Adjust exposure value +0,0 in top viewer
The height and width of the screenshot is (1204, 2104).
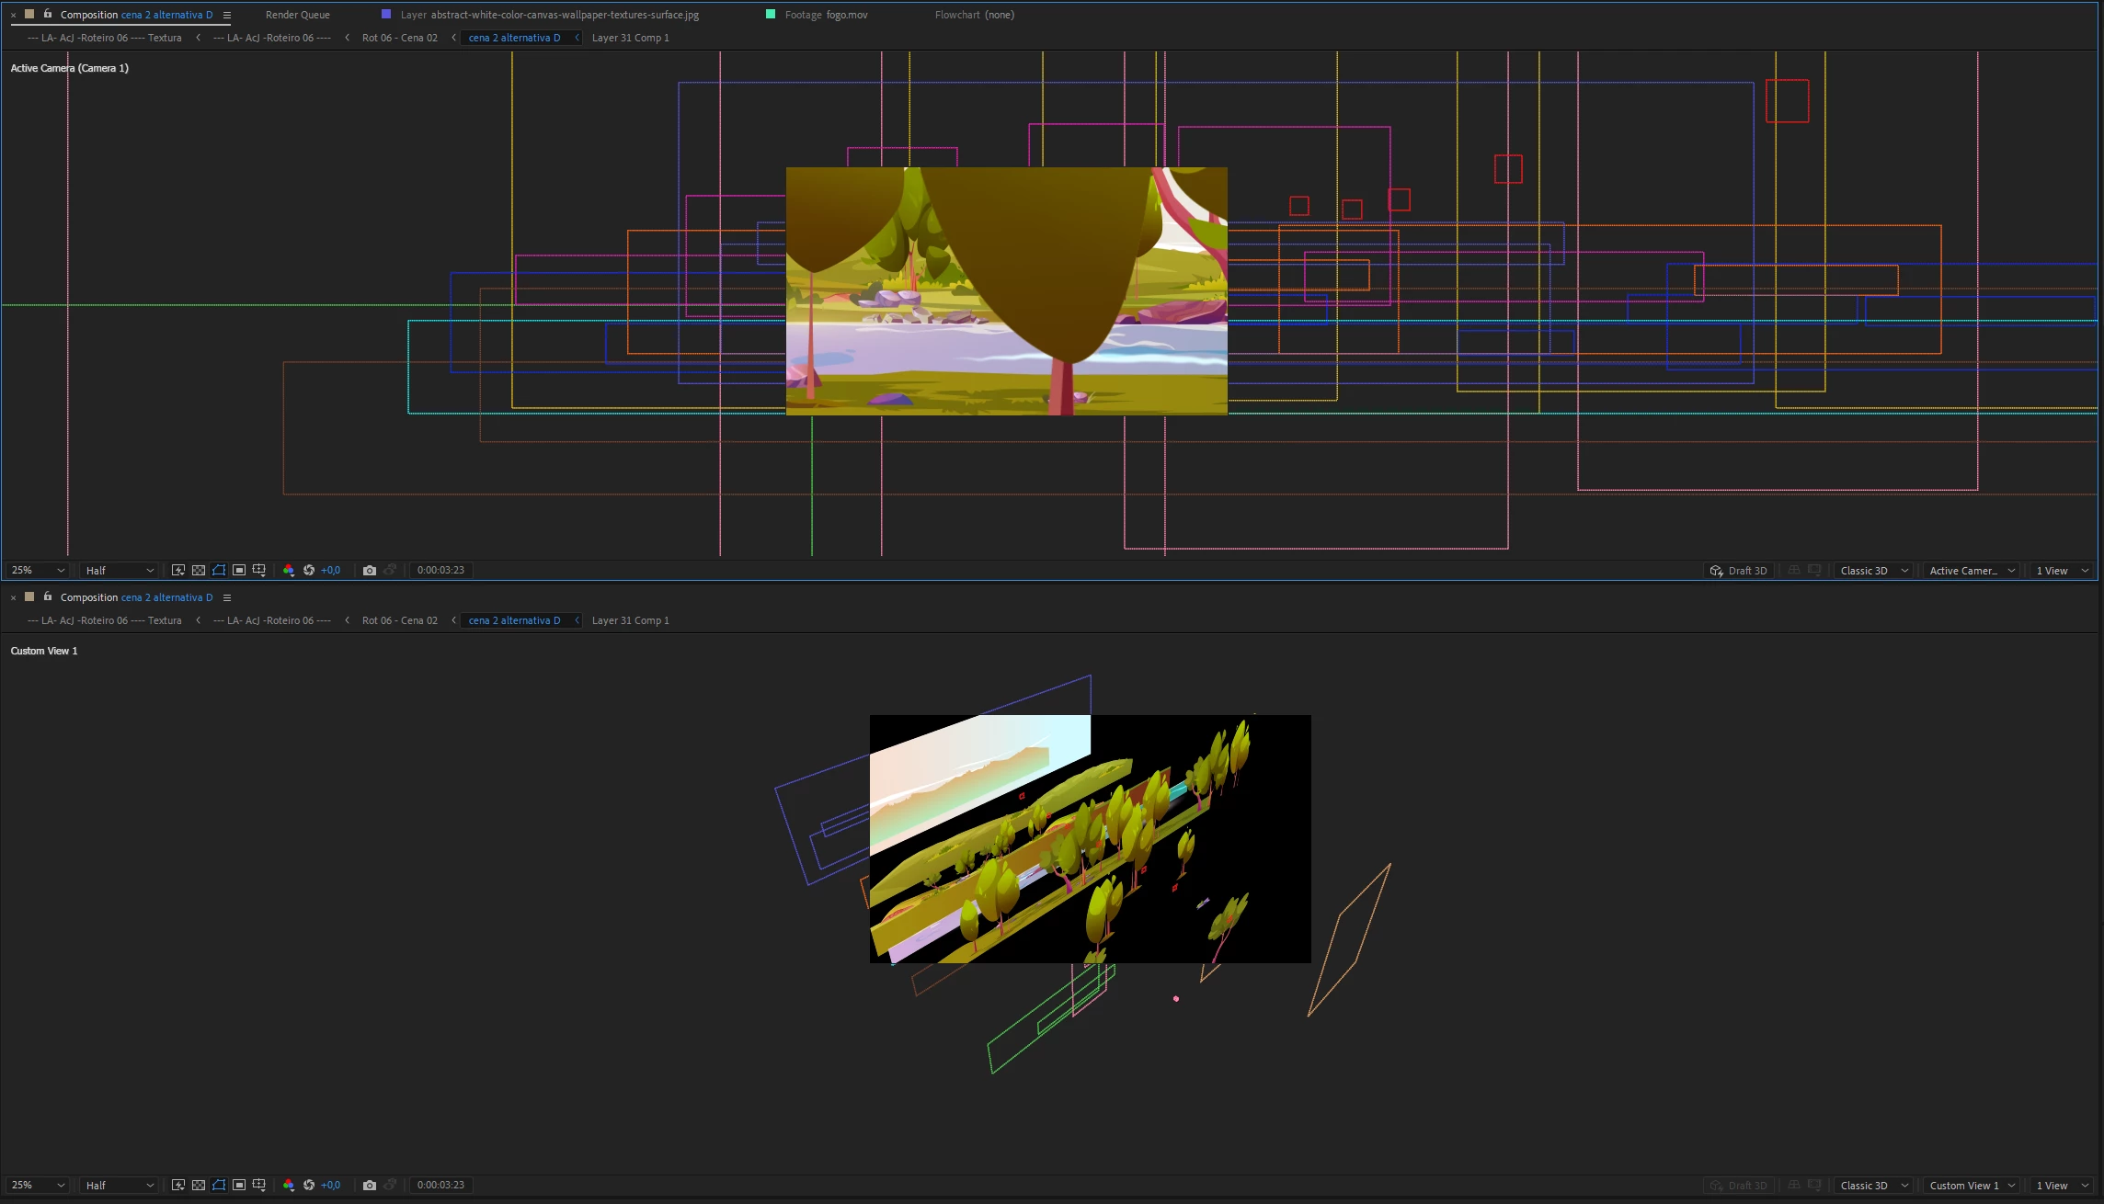pos(330,571)
